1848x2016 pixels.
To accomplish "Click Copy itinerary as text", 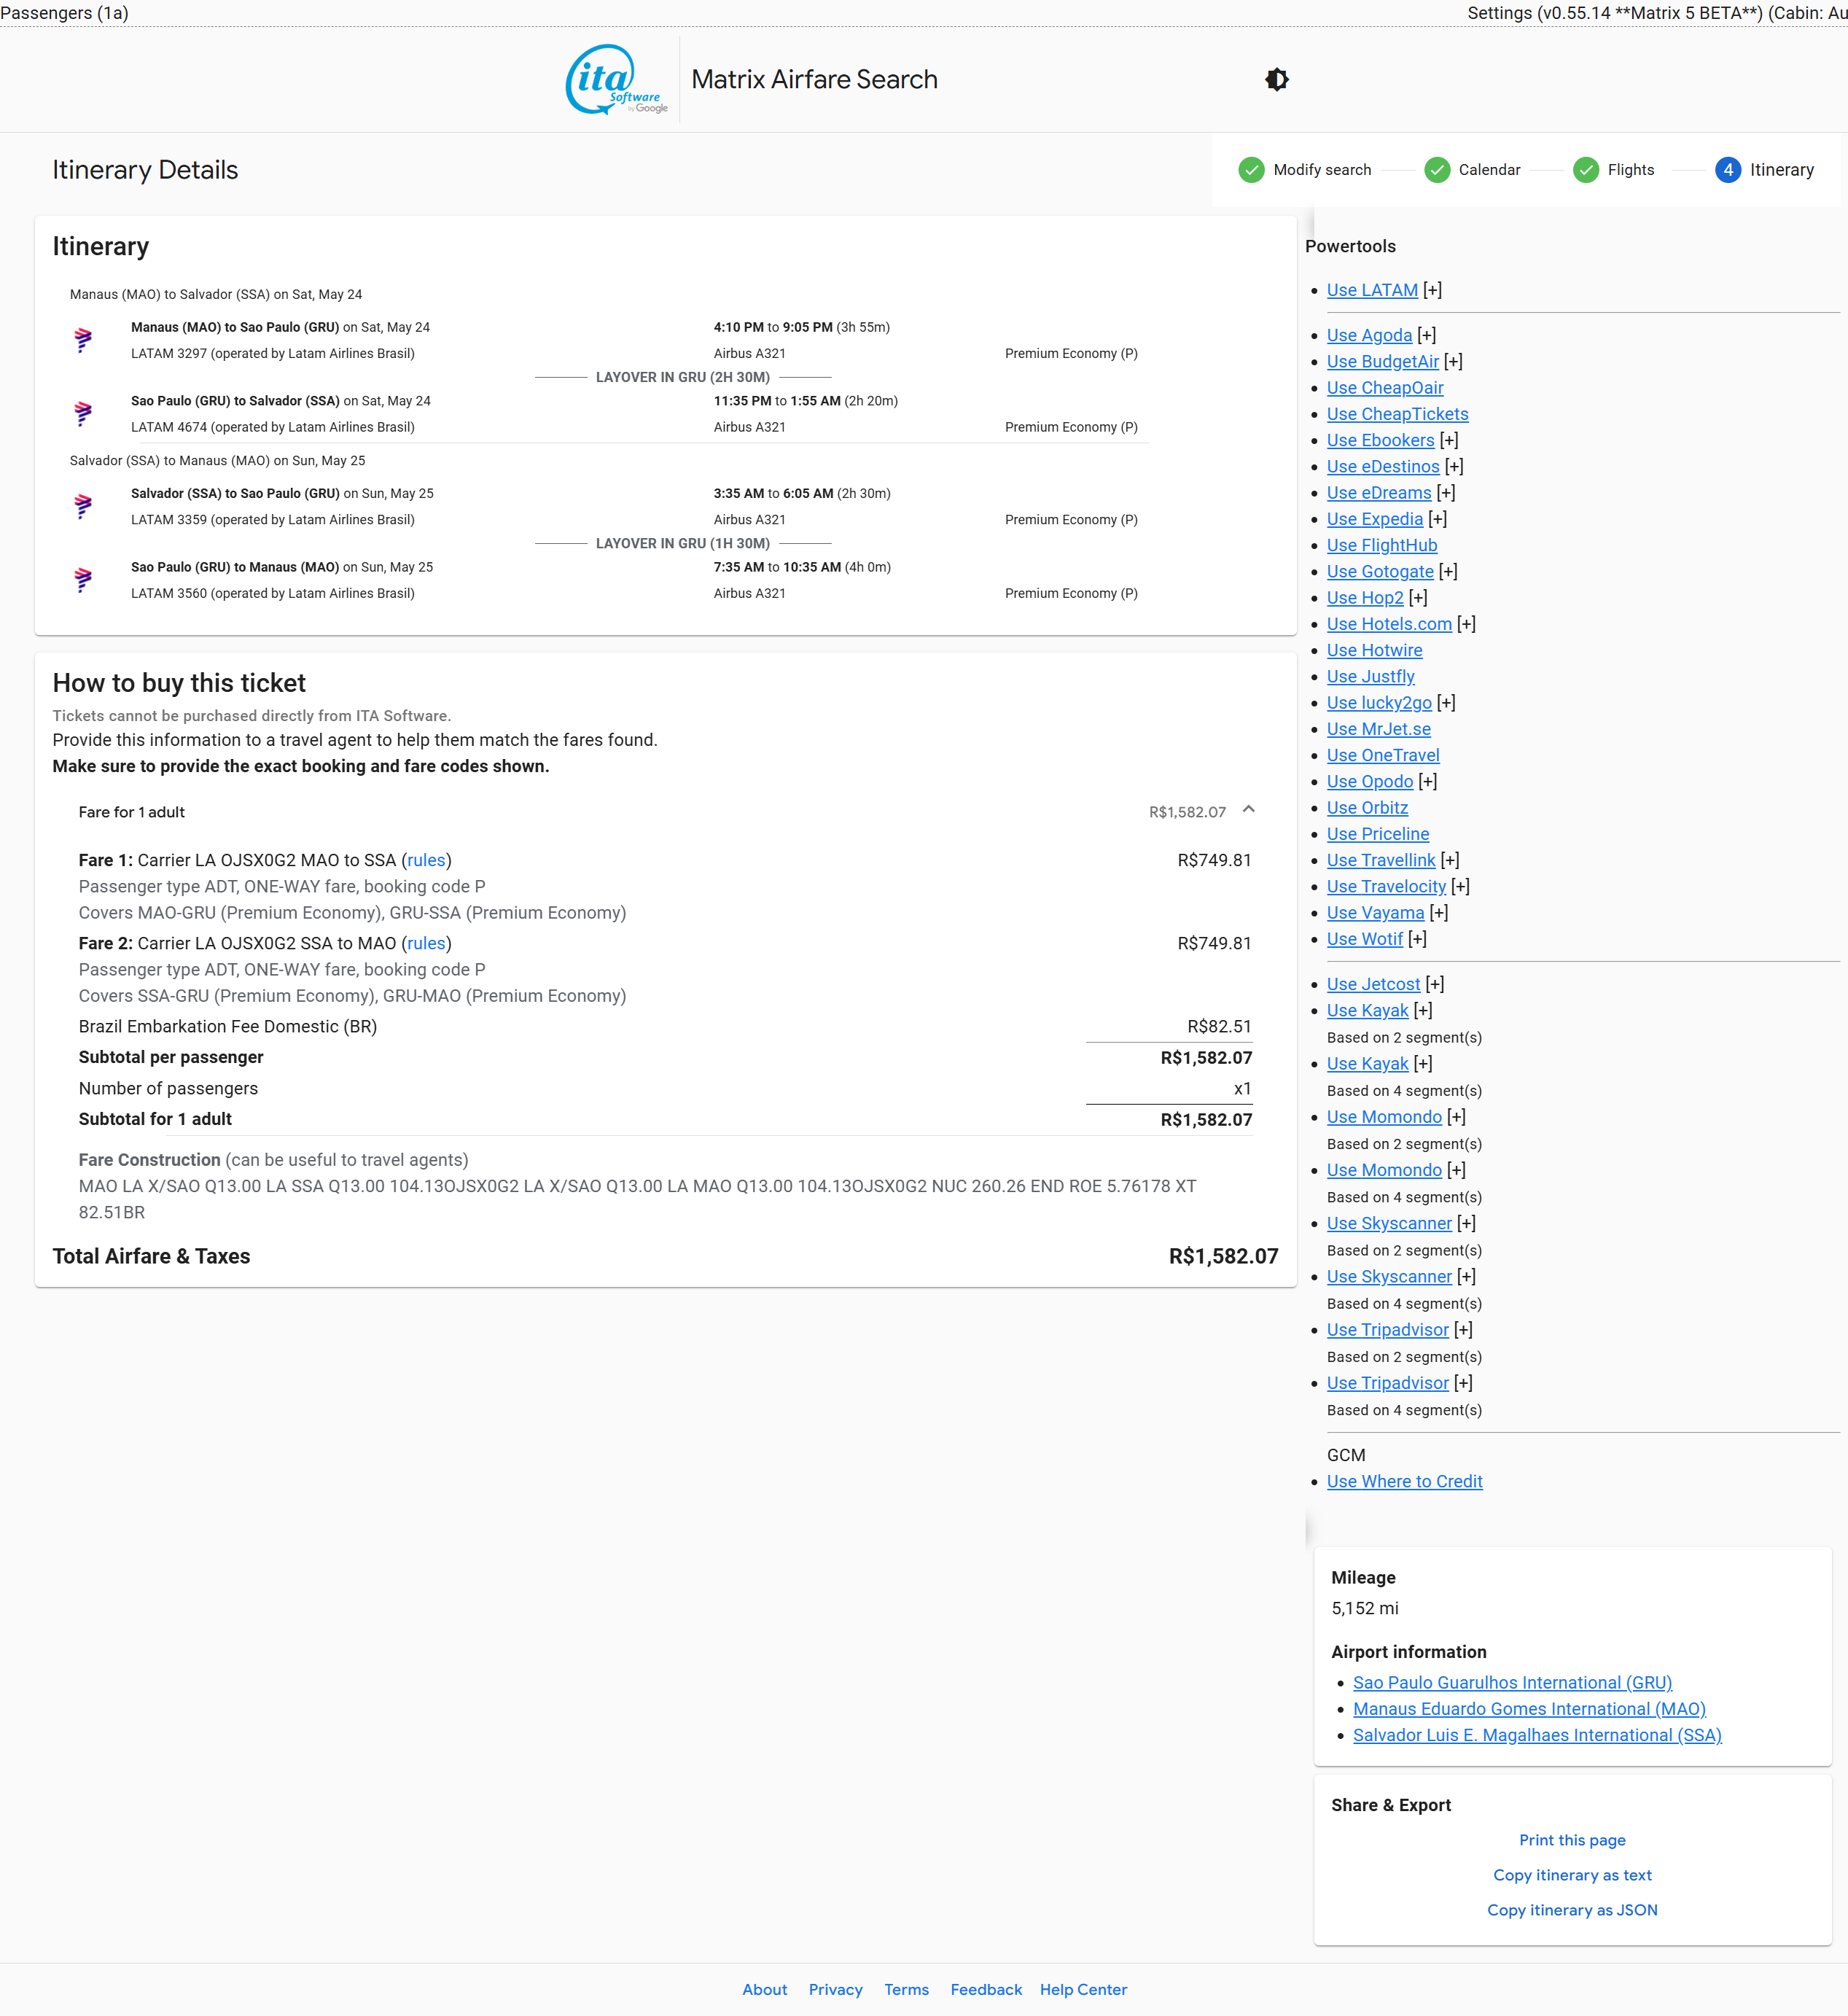I will pyautogui.click(x=1572, y=1875).
